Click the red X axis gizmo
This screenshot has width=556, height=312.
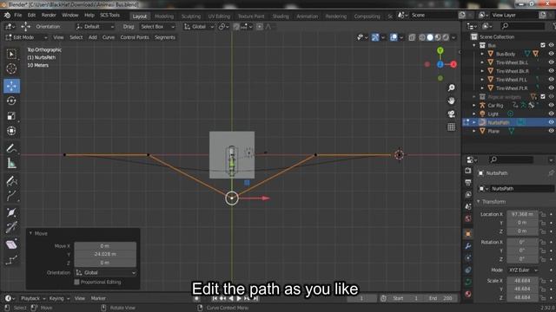coord(453,64)
